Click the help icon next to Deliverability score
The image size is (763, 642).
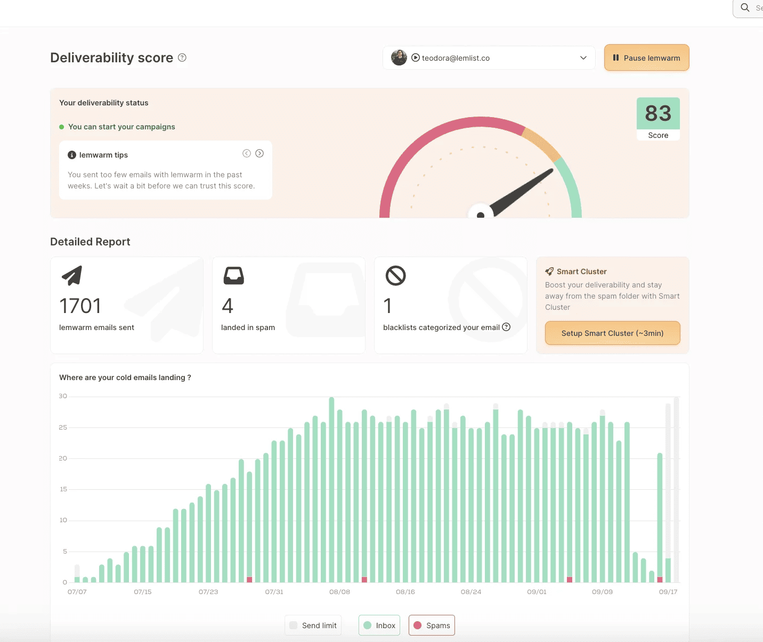(x=182, y=57)
